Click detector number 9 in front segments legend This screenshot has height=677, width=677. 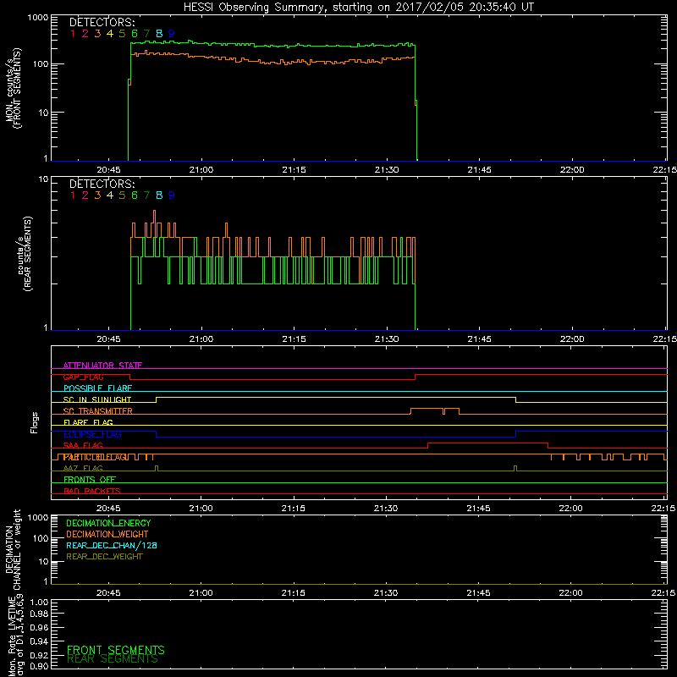coord(172,34)
